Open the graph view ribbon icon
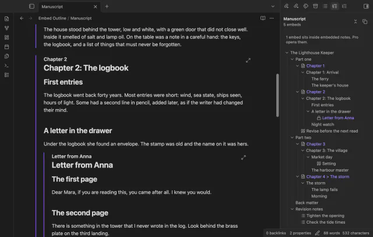Screen dimensions: 373x237 [x=6, y=28]
